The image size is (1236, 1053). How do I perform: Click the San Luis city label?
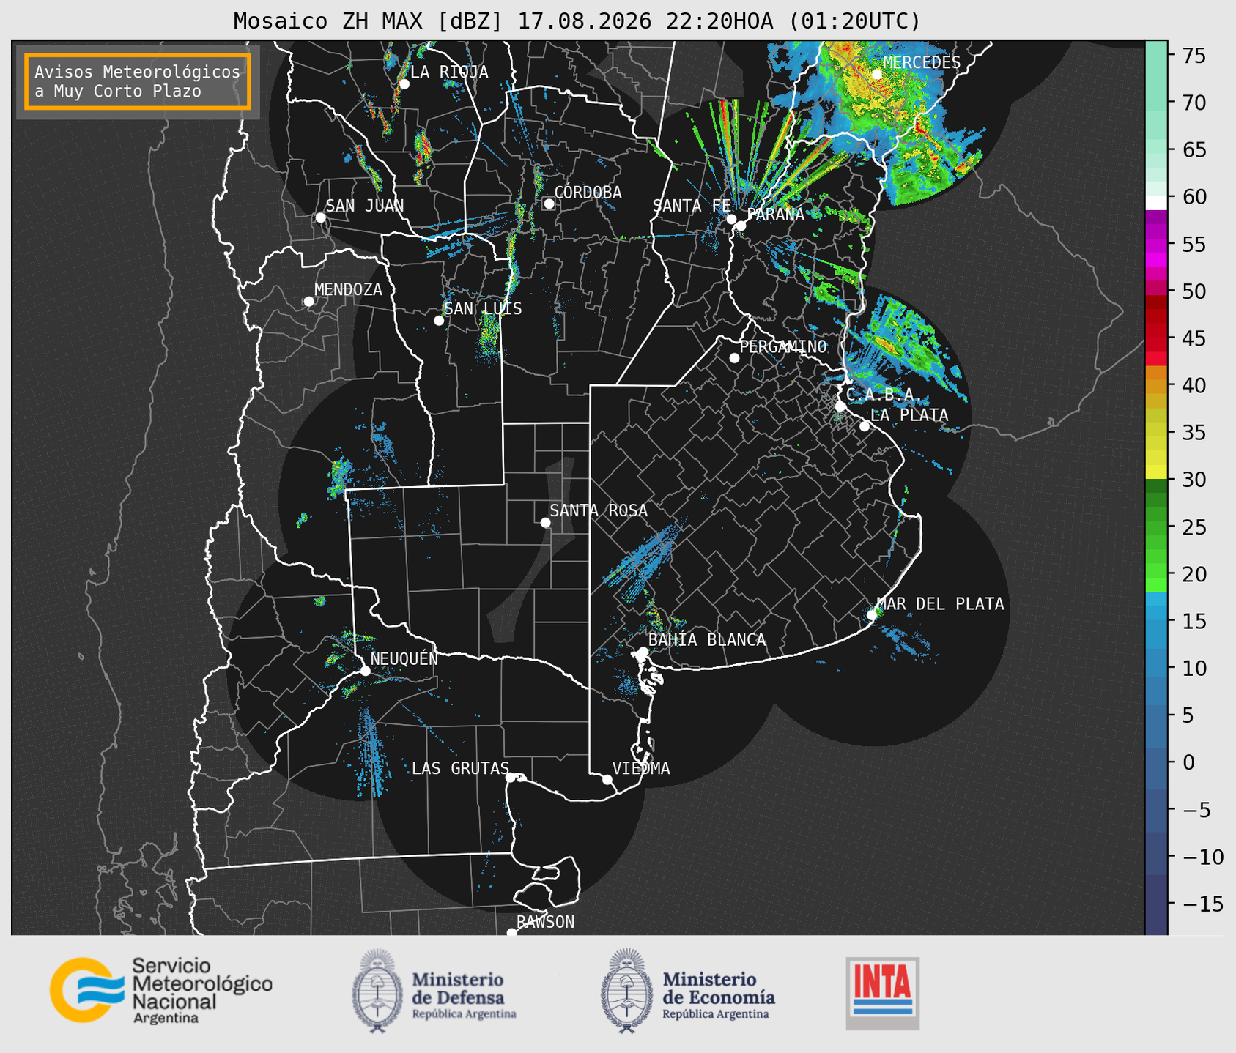coord(483,309)
